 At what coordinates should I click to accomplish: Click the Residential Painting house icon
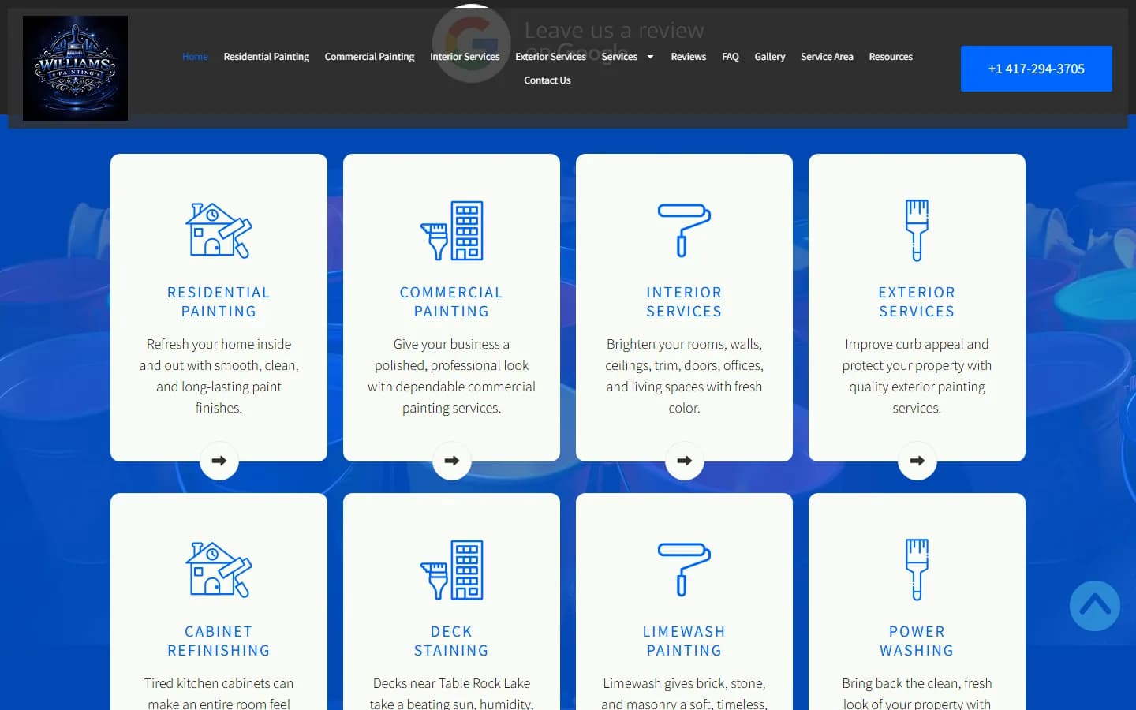click(219, 230)
